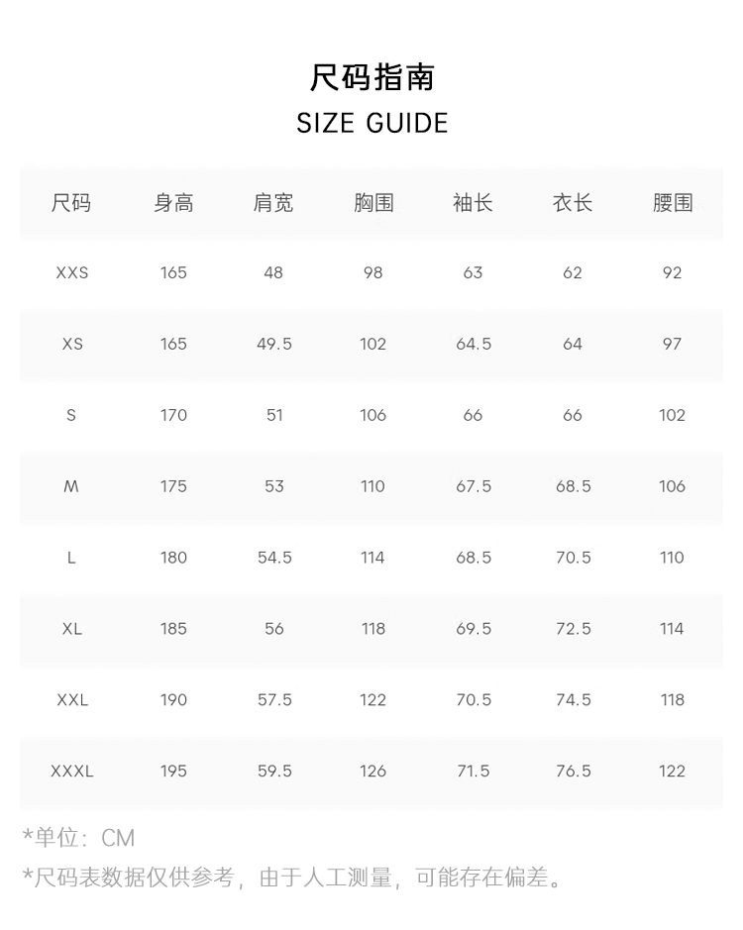Click the 衣长 column header
This screenshot has width=743, height=930.
coord(573,203)
